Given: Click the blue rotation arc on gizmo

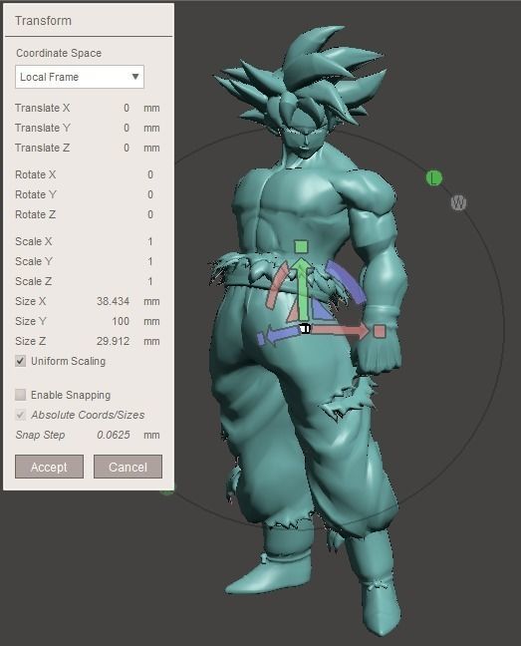Looking at the screenshot, I should tap(346, 281).
